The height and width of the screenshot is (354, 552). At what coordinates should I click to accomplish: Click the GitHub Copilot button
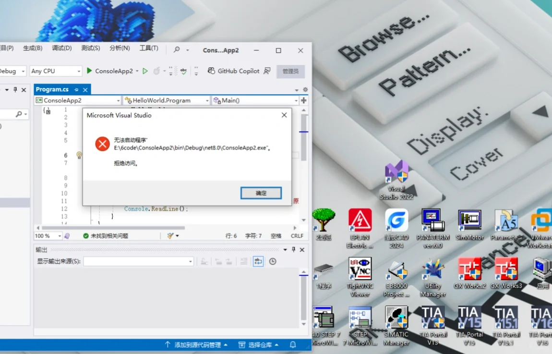pos(233,71)
